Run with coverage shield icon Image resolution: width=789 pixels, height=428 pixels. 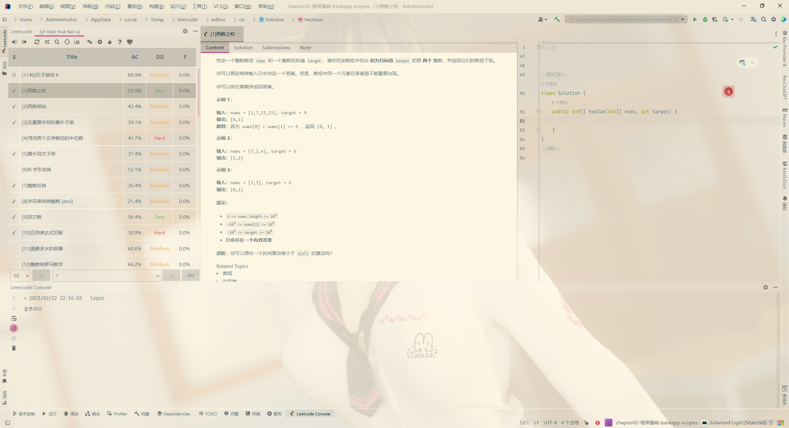tap(715, 19)
